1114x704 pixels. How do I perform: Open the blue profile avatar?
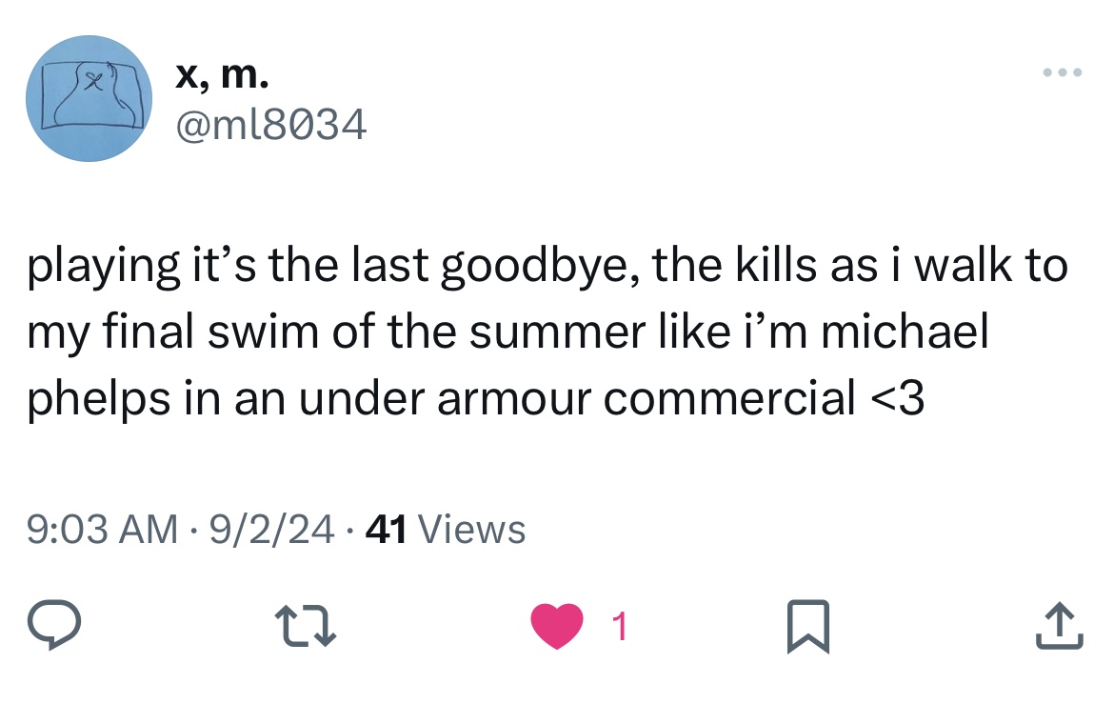pos(91,98)
